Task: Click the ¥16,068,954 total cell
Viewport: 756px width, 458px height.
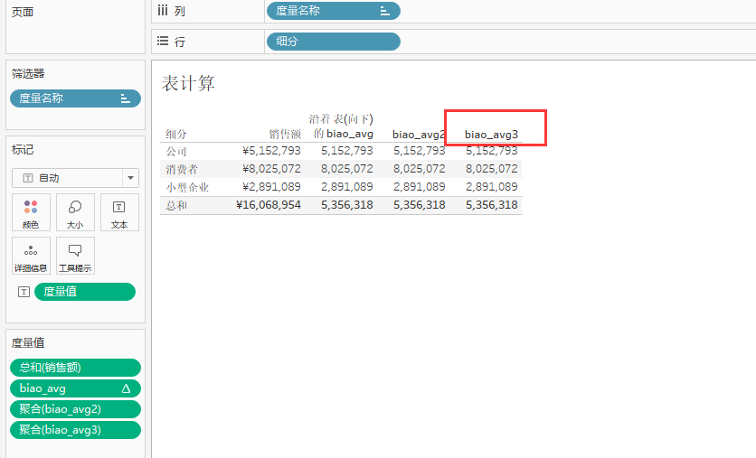Action: point(269,205)
